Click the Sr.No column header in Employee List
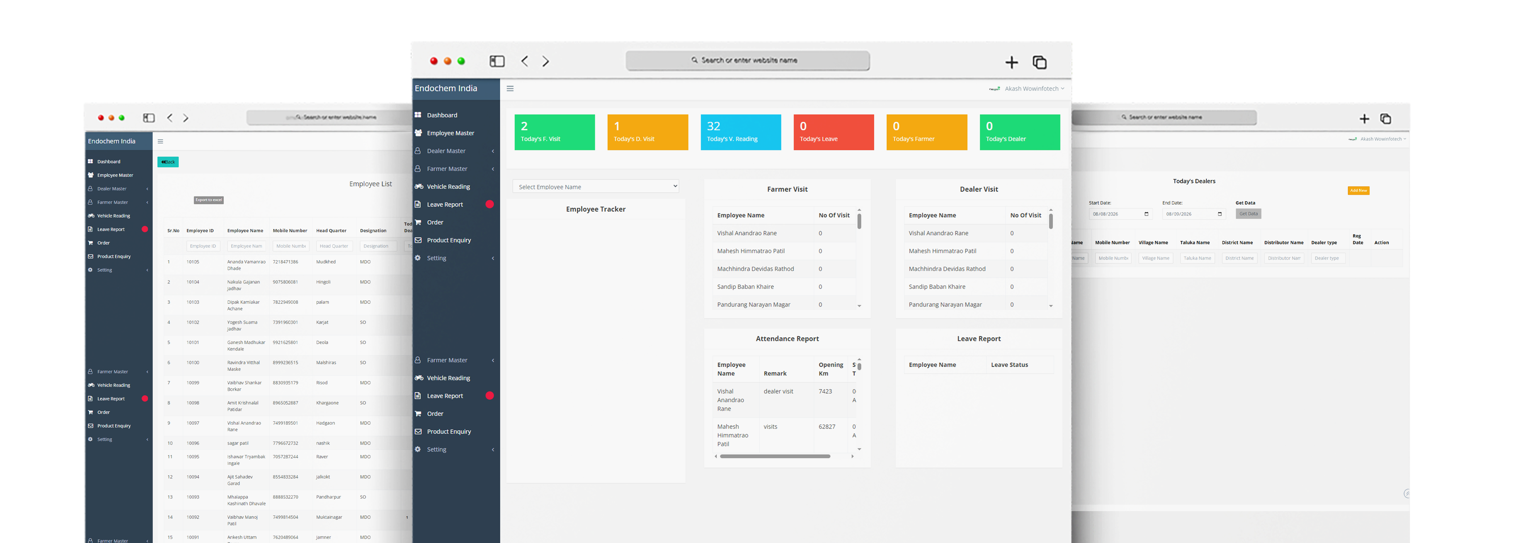This screenshot has width=1518, height=543. click(x=173, y=231)
